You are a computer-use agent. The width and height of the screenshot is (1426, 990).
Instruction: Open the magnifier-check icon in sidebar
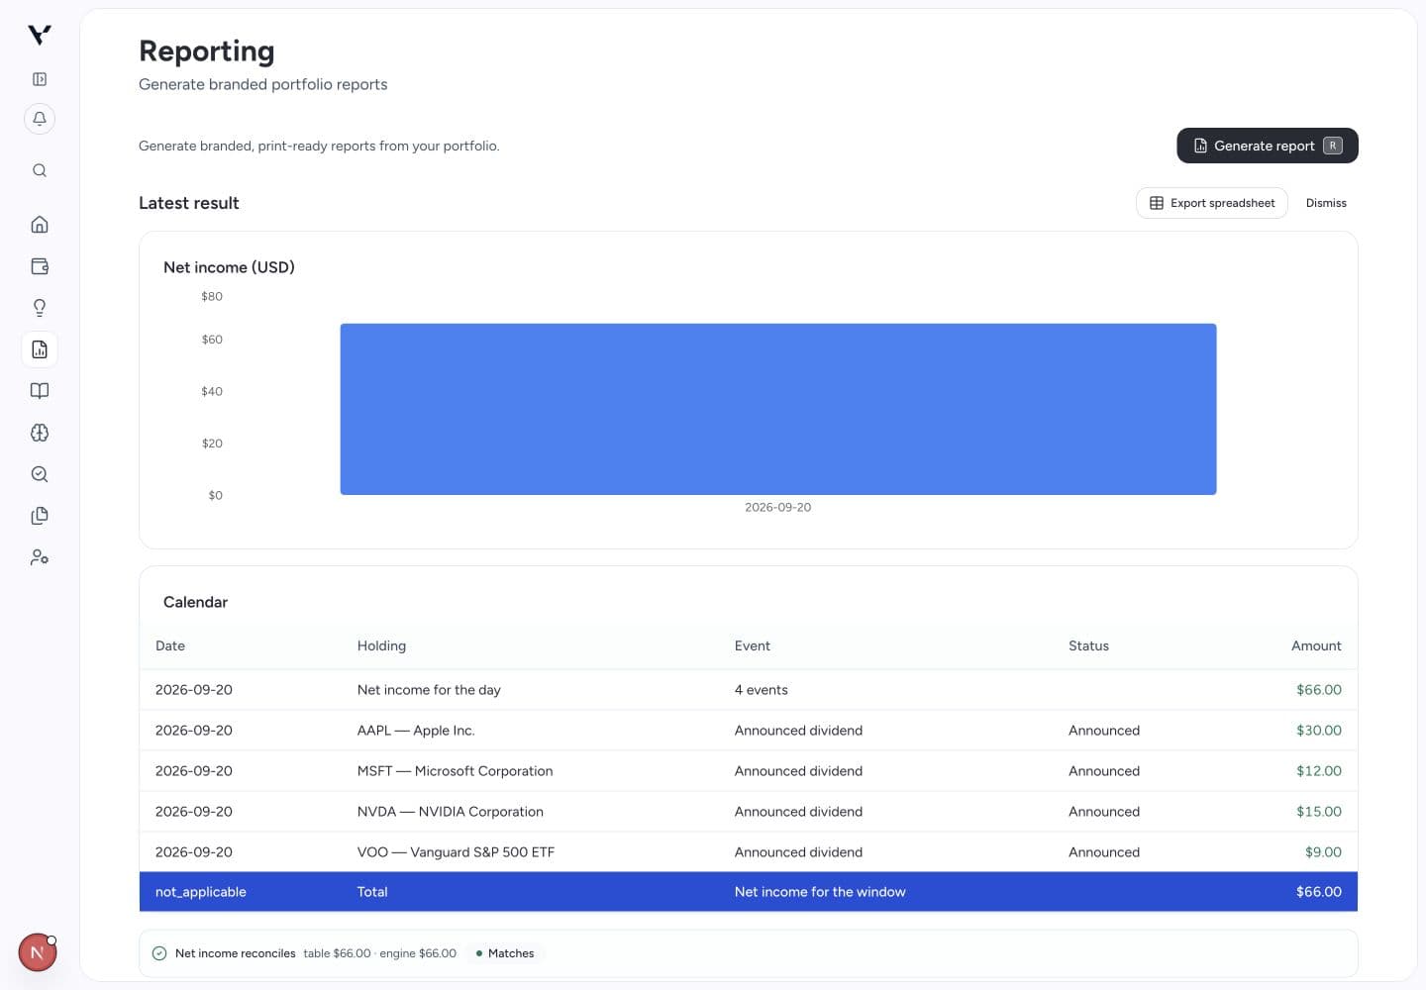[40, 474]
